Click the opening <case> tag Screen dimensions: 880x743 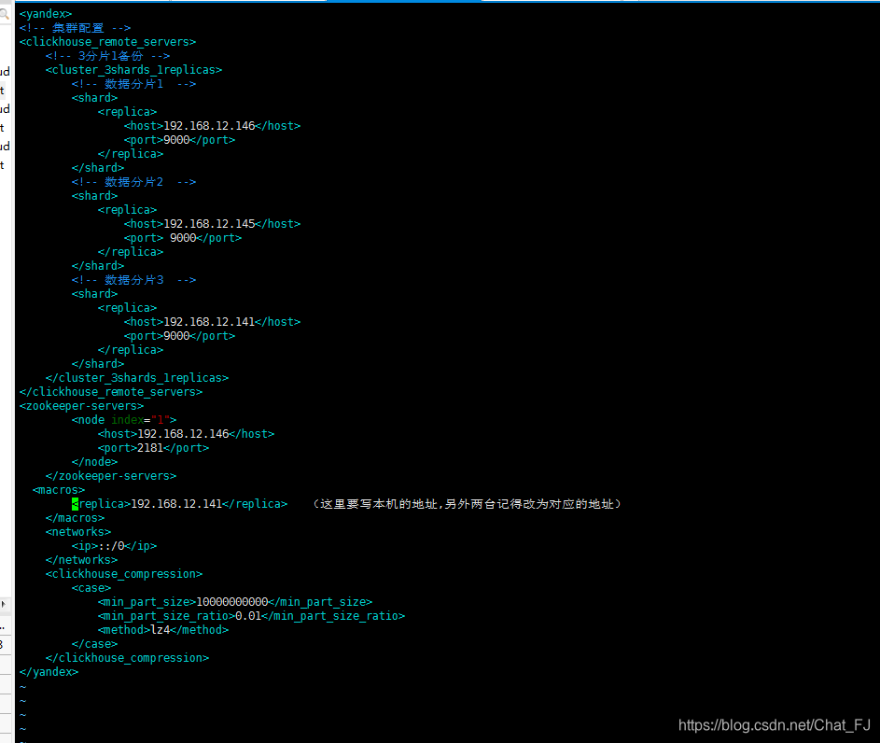pos(91,588)
